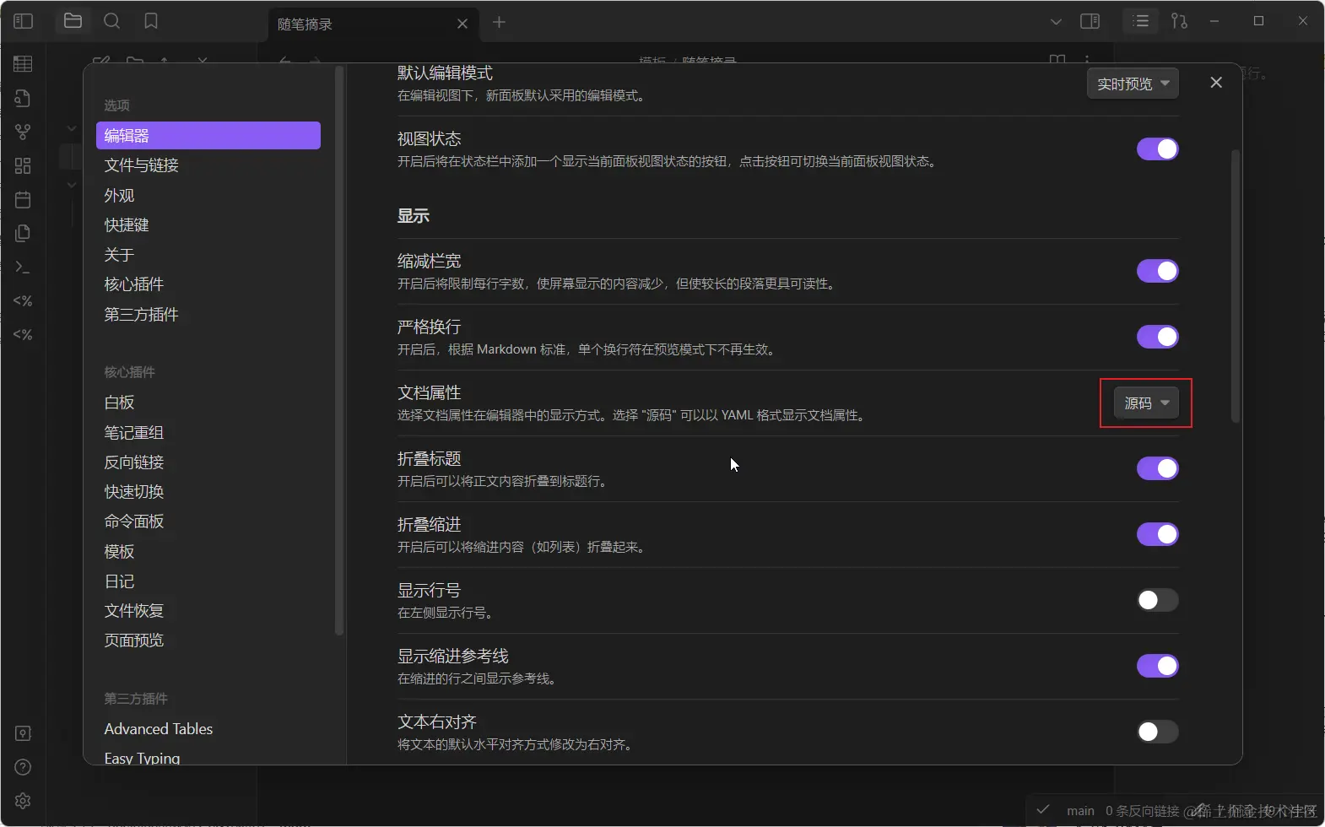Select 第三方插件 settings tab
The width and height of the screenshot is (1325, 827).
(208, 315)
